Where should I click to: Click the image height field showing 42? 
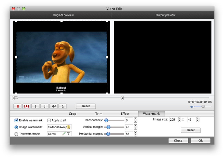click(191, 120)
